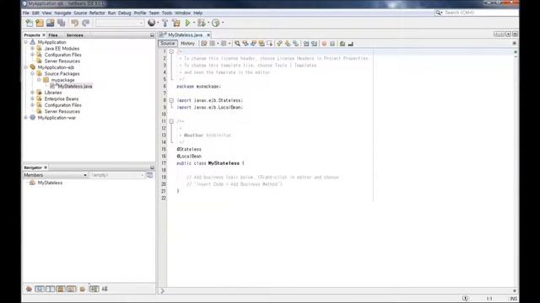
Task: Click Stop Macro Recording editor icon
Action: point(332,44)
